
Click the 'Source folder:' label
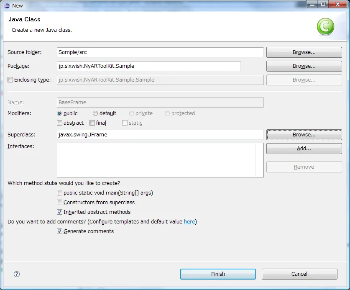point(25,52)
